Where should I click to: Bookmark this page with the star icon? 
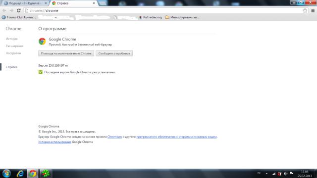305,10
